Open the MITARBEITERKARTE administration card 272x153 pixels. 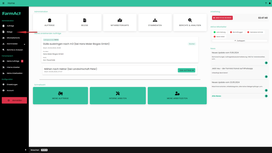pos(120,23)
